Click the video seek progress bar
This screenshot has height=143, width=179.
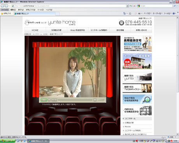75,100
